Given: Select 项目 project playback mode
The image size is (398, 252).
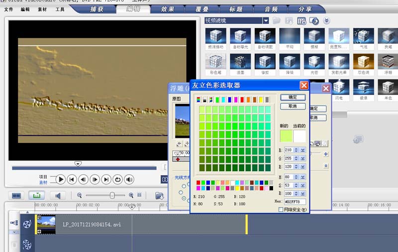Looking at the screenshot, I should click(x=43, y=177).
